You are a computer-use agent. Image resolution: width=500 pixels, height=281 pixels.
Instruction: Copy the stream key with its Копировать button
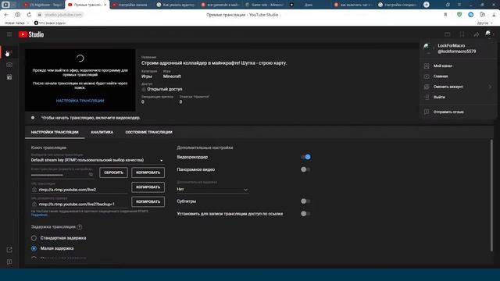point(148,173)
